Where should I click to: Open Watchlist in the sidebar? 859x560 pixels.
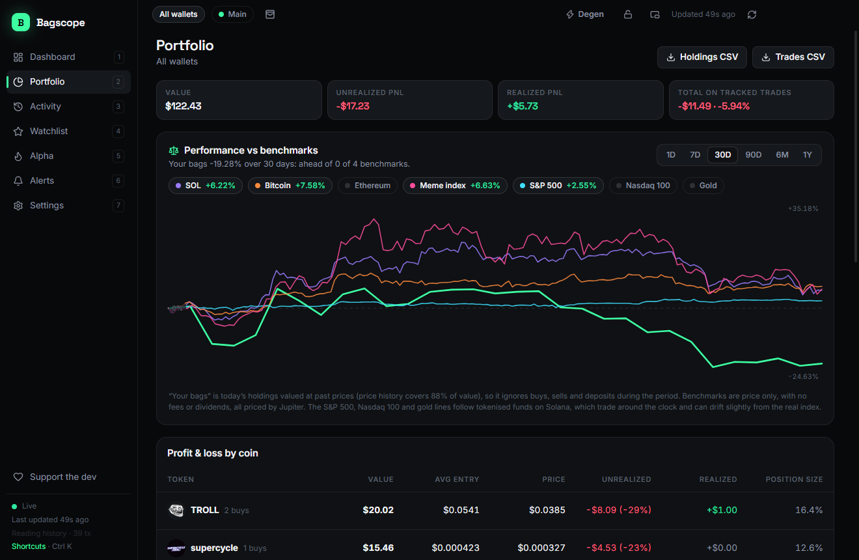pyautogui.click(x=68, y=132)
